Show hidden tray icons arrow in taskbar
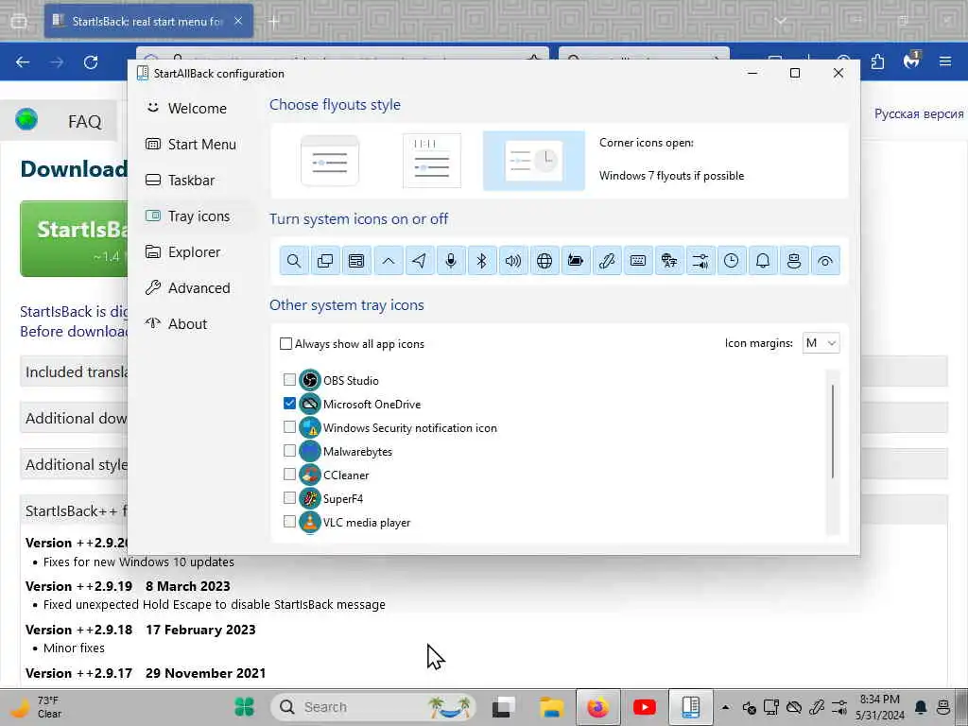Screen dimensions: 968x726 (x=725, y=707)
